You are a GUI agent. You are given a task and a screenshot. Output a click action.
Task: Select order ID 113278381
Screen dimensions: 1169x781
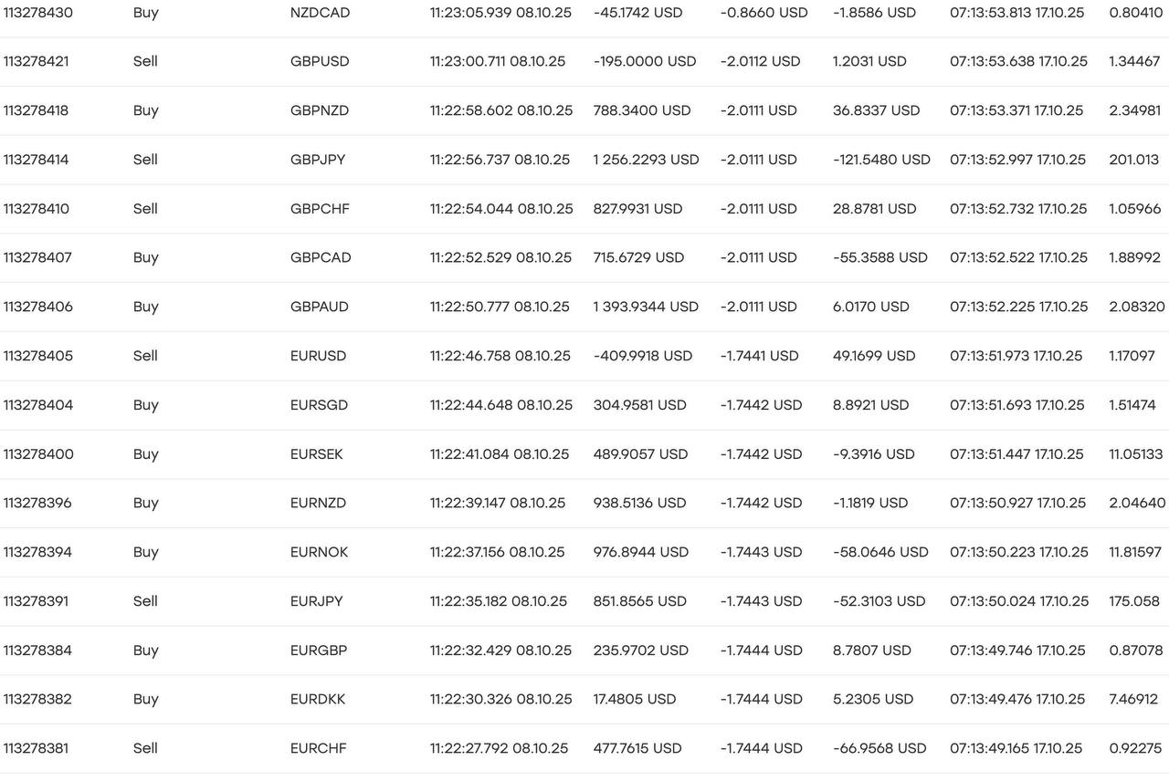coord(35,748)
